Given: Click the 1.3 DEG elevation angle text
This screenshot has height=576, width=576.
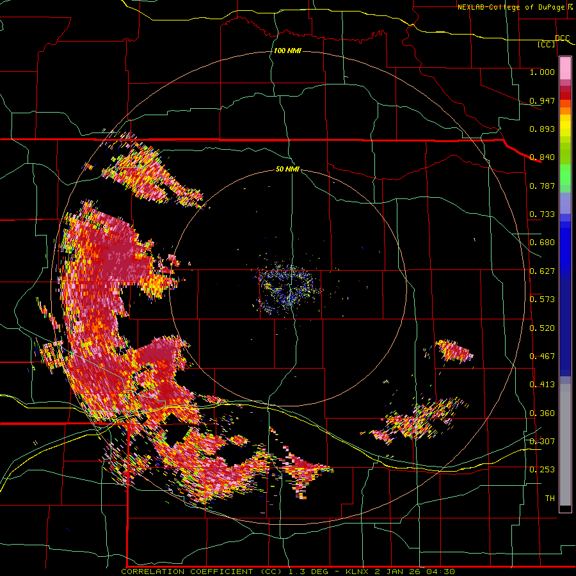Looking at the screenshot, I should [x=308, y=572].
